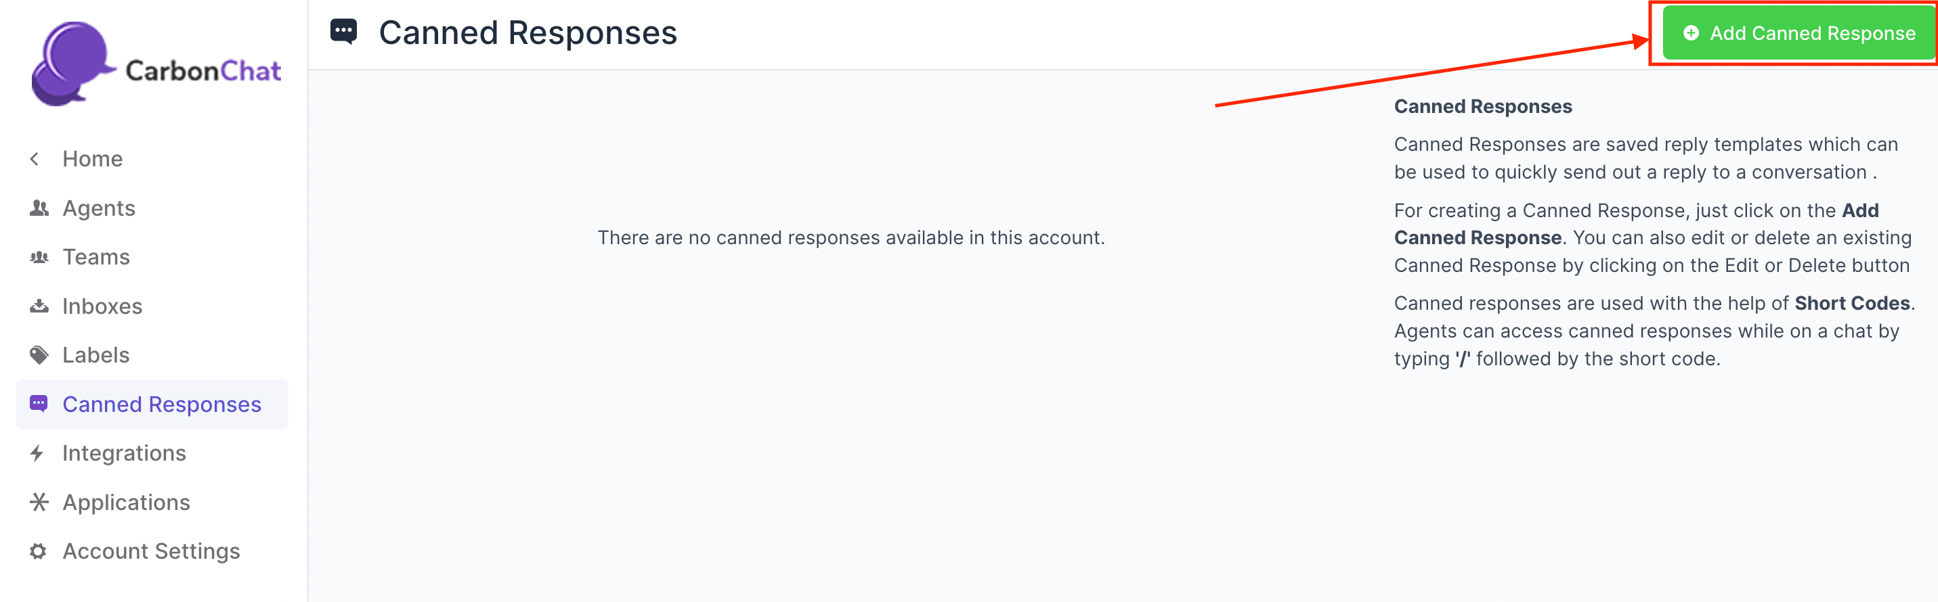Click the plus icon on Add button
Image resolution: width=1938 pixels, height=602 pixels.
pyautogui.click(x=1690, y=33)
